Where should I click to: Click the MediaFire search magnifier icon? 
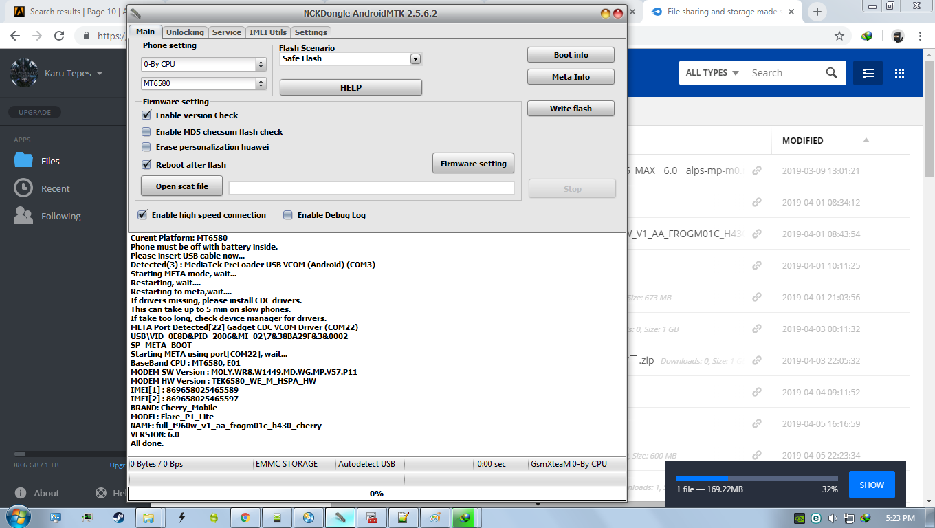click(x=831, y=73)
